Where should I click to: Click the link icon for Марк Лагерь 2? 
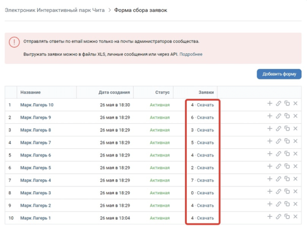pos(278,205)
